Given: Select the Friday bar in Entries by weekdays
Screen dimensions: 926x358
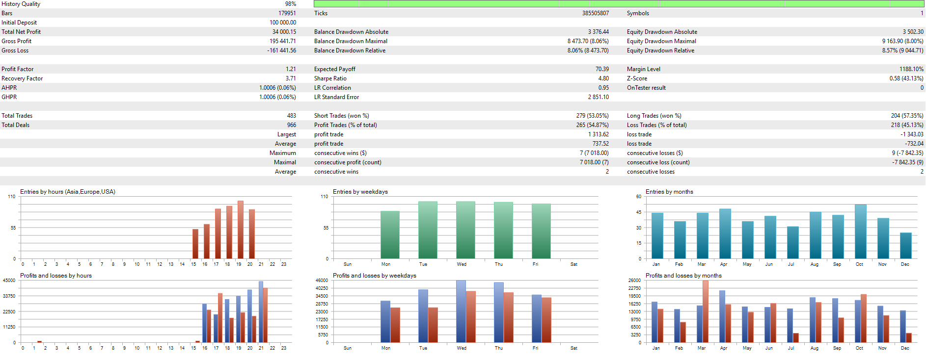Looking at the screenshot, I should 541,231.
